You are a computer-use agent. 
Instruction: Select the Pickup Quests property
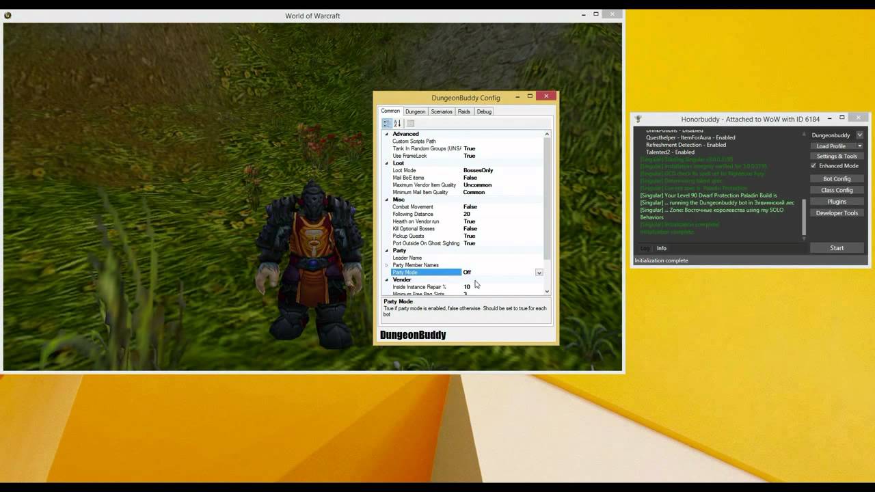point(409,236)
